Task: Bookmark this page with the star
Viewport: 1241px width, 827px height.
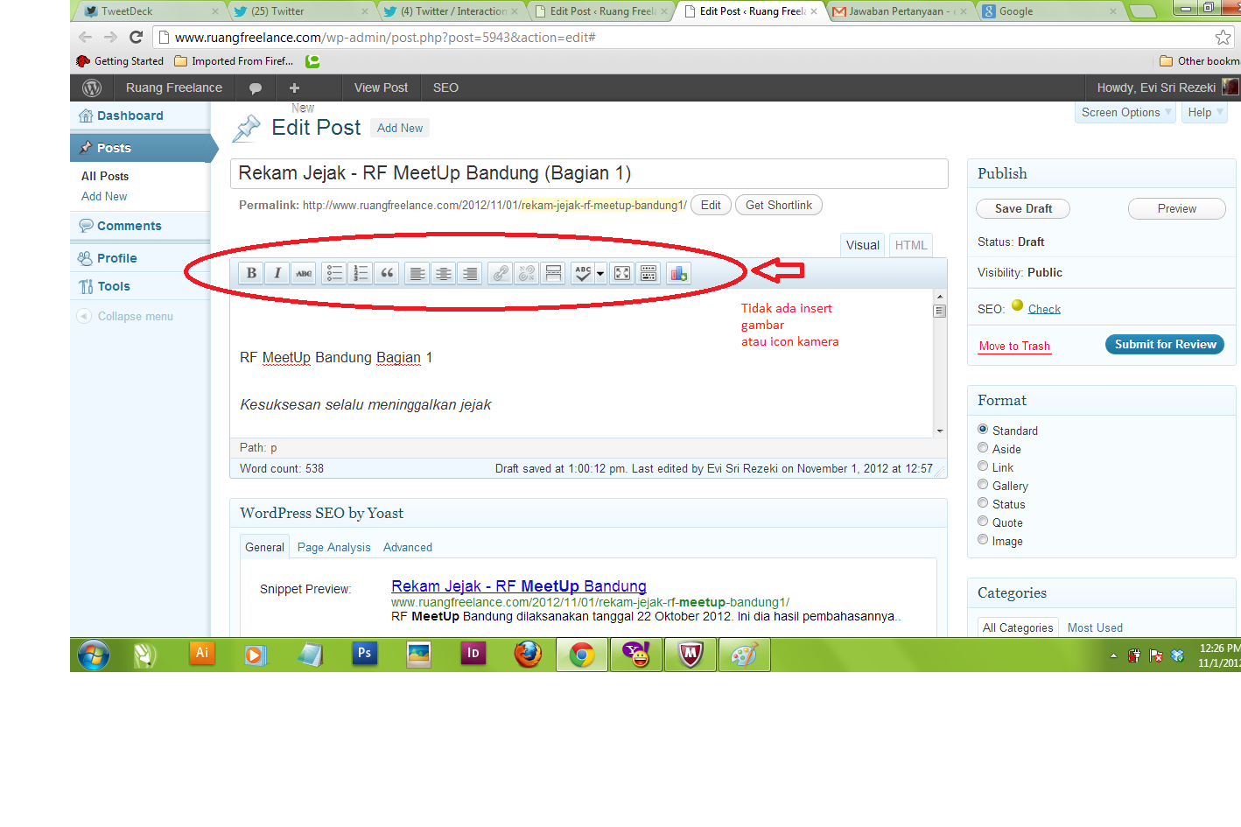Action: [x=1223, y=37]
